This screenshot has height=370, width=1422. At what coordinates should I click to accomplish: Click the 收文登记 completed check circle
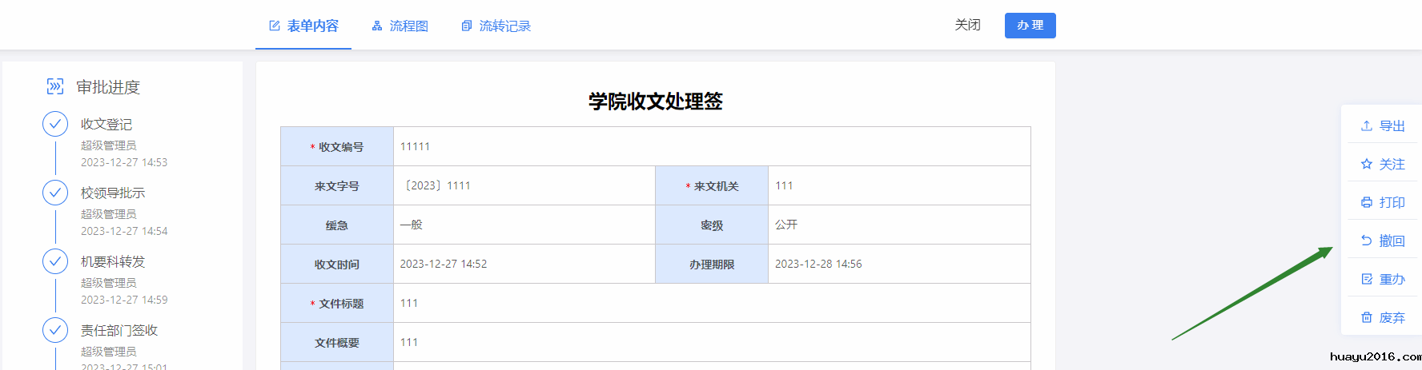[55, 124]
